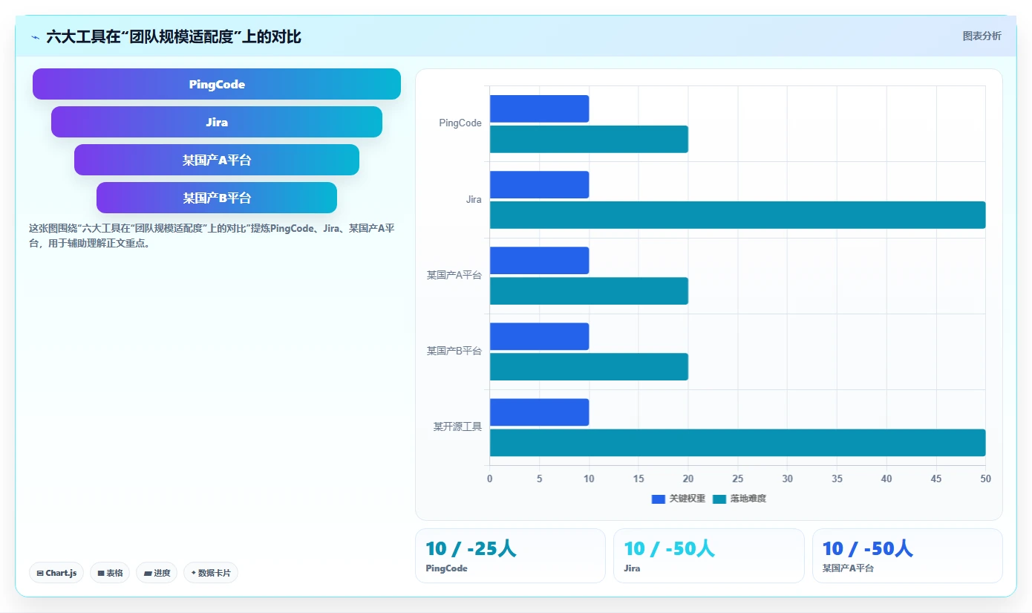Select the PingCode funnel bar

point(217,84)
